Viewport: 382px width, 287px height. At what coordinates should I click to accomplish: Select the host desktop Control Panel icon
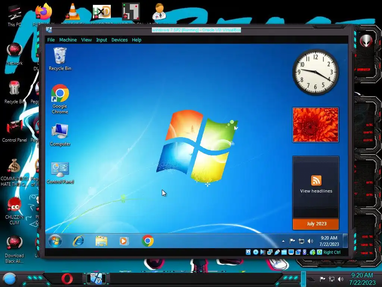point(15,131)
